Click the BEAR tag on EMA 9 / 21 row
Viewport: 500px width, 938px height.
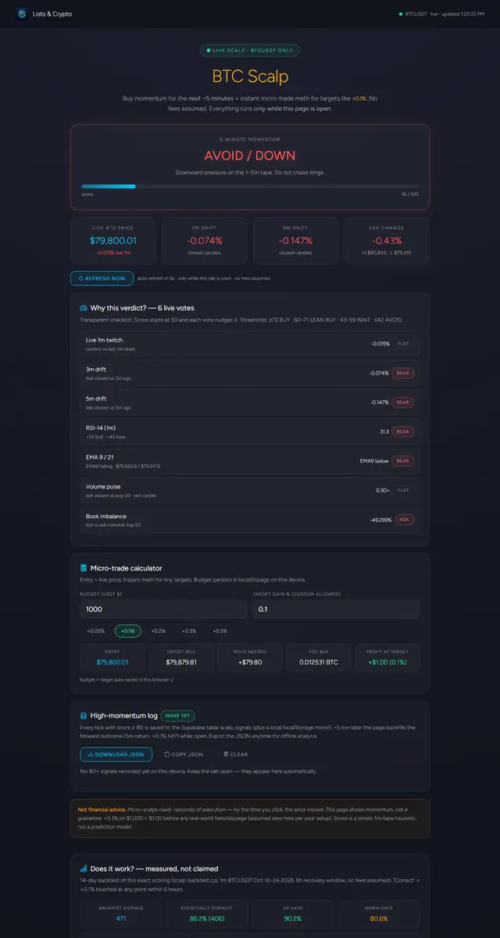click(403, 461)
